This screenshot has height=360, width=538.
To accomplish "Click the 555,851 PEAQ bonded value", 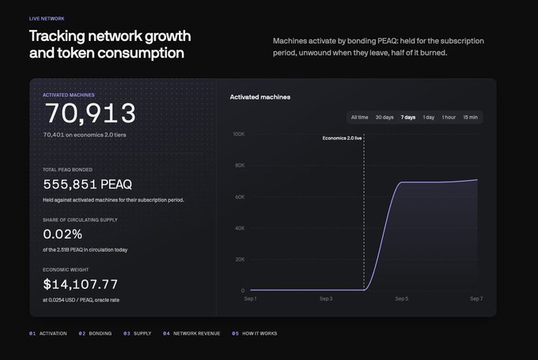I will click(88, 184).
